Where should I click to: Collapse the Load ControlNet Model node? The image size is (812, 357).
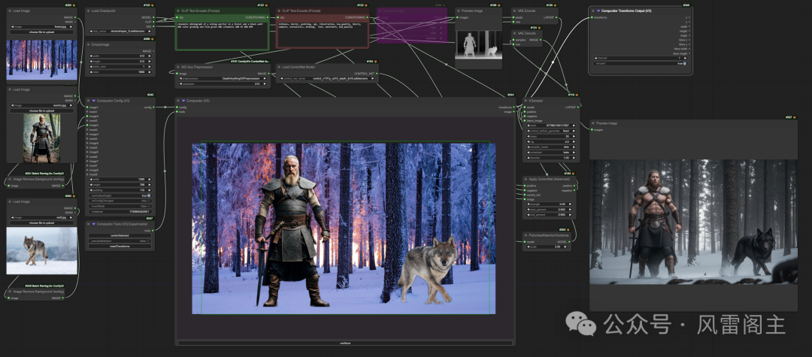(279, 67)
